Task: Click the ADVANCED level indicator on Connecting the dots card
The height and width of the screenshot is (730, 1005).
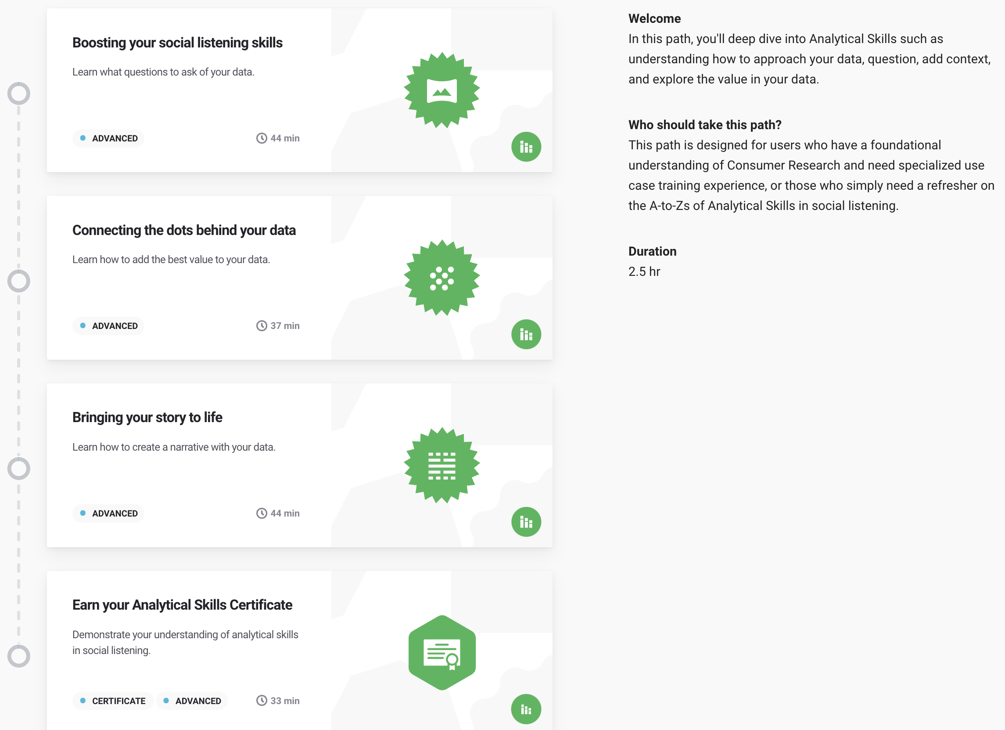Action: click(110, 325)
